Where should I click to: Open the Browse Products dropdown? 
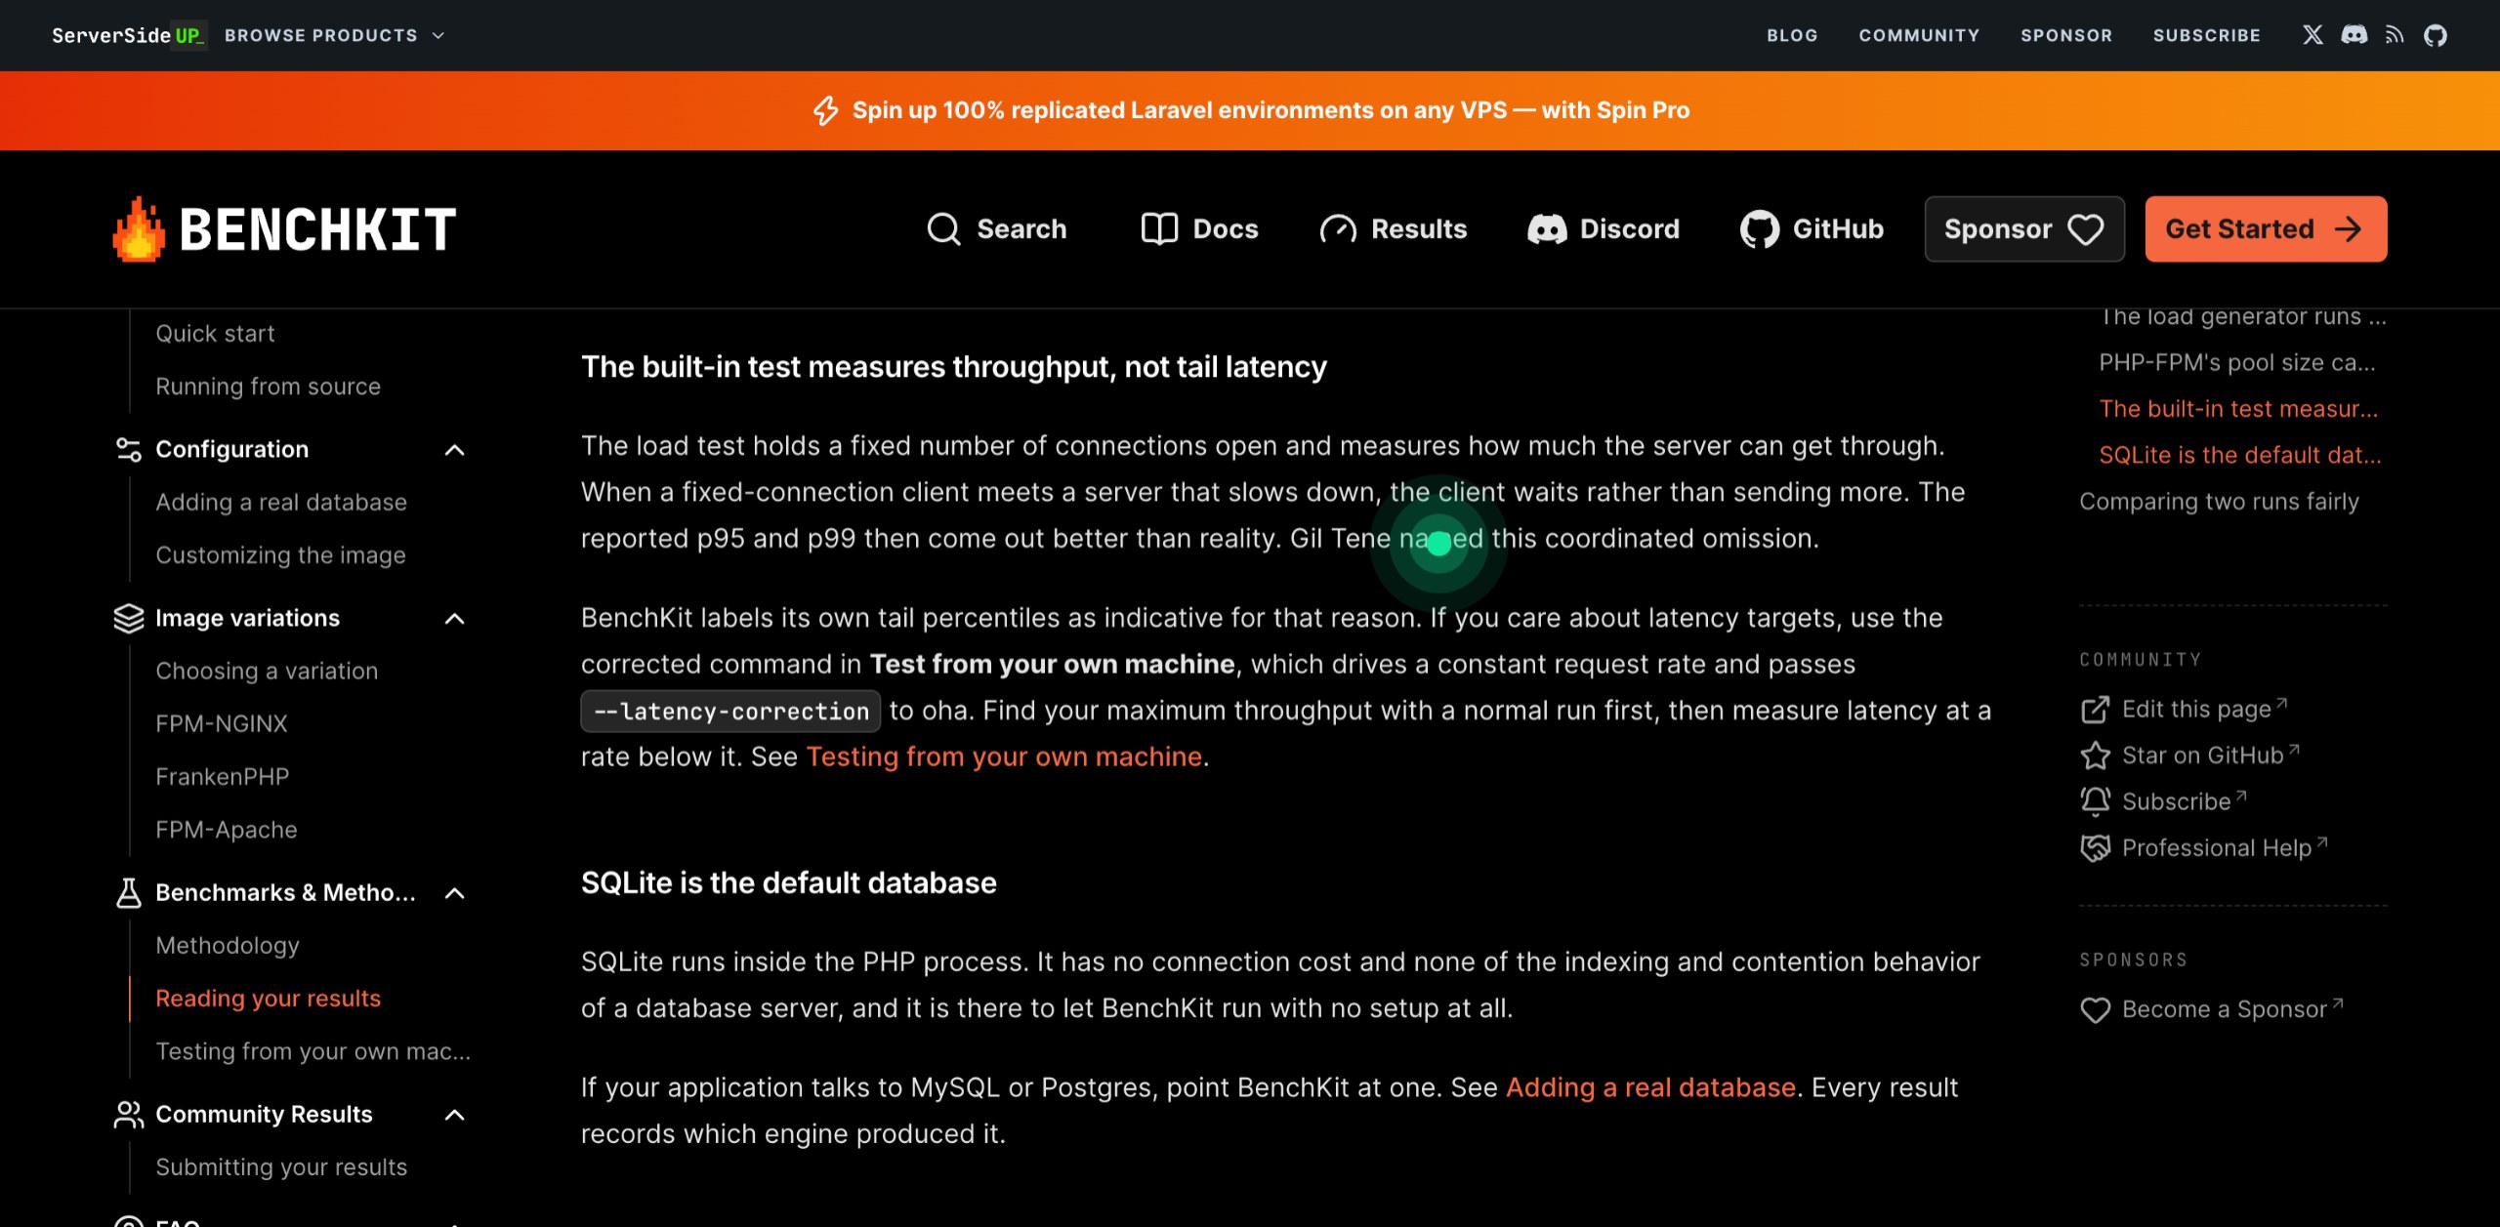point(334,35)
